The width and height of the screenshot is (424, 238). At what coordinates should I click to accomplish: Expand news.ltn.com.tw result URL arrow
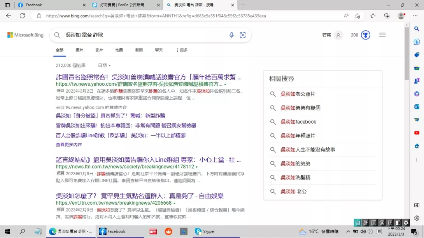(x=196, y=167)
